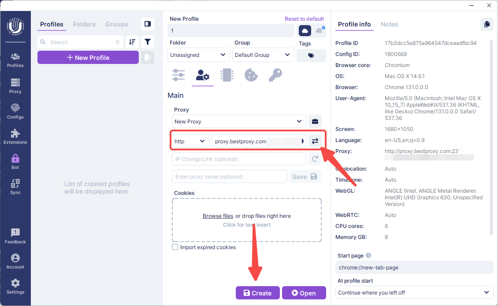This screenshot has width=498, height=306.
Task: Expand the http protocol dropdown
Action: point(190,141)
